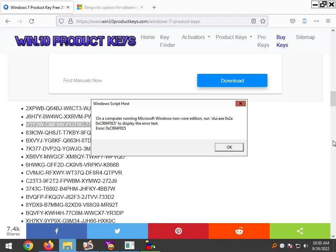This screenshot has width=336, height=252.
Task: Open the Windows Start button
Action: 9,245
